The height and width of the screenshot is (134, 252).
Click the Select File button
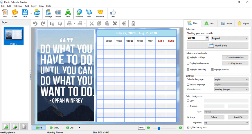tap(238, 117)
